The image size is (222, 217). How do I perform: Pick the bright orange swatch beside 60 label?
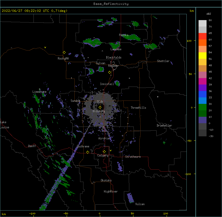[x=202, y=43]
